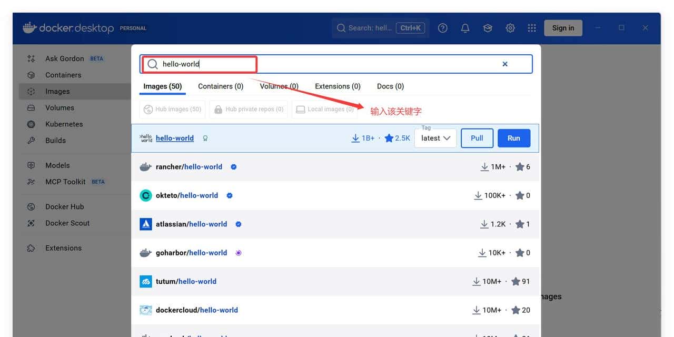Switch to the Containers (0) tab
Viewport: 674px width, 337px height.
click(221, 86)
